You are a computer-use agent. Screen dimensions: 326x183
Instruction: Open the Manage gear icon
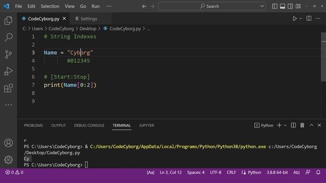click(8, 160)
